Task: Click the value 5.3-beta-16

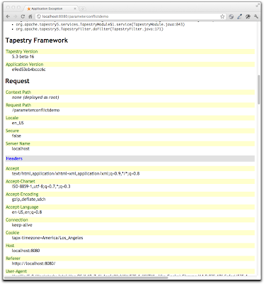Action: tap(23, 57)
